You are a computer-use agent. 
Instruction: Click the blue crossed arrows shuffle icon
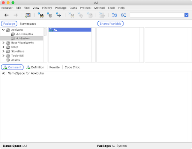pos(123,15)
